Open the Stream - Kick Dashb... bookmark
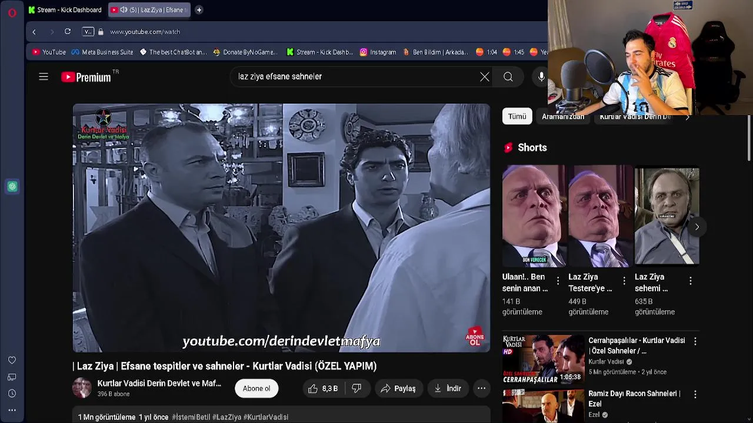 pyautogui.click(x=319, y=52)
